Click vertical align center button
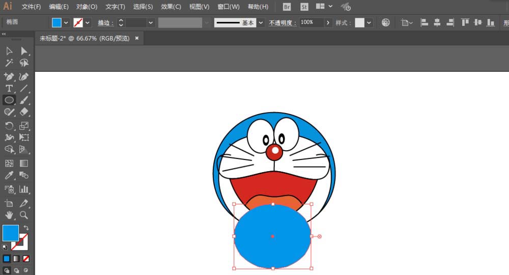 click(478, 22)
